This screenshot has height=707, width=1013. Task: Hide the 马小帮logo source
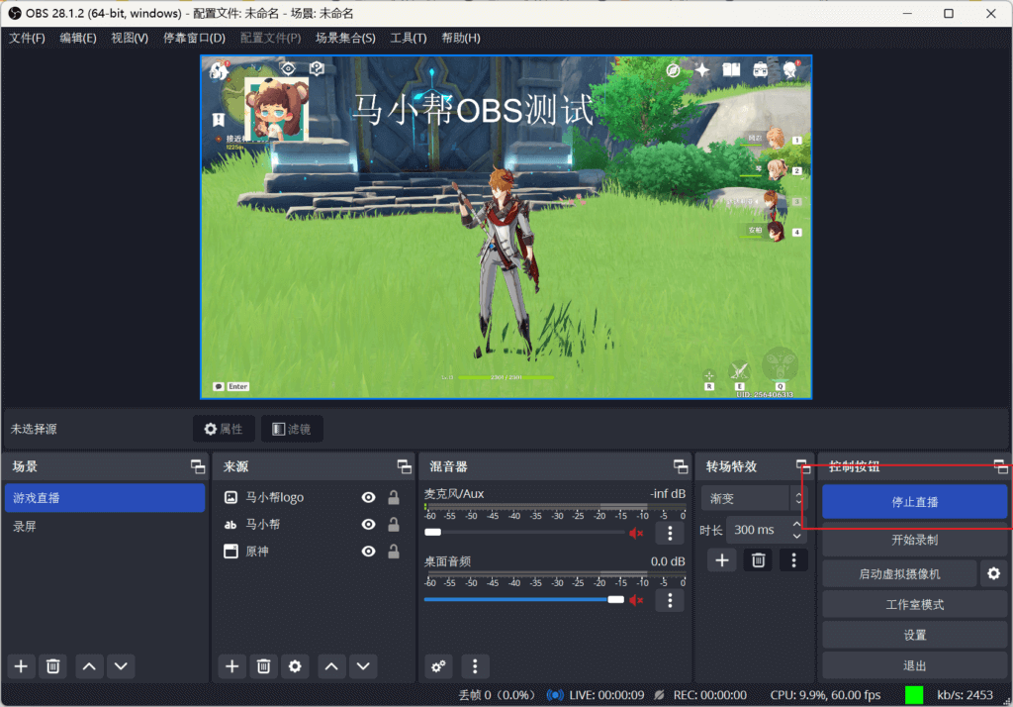click(x=368, y=498)
